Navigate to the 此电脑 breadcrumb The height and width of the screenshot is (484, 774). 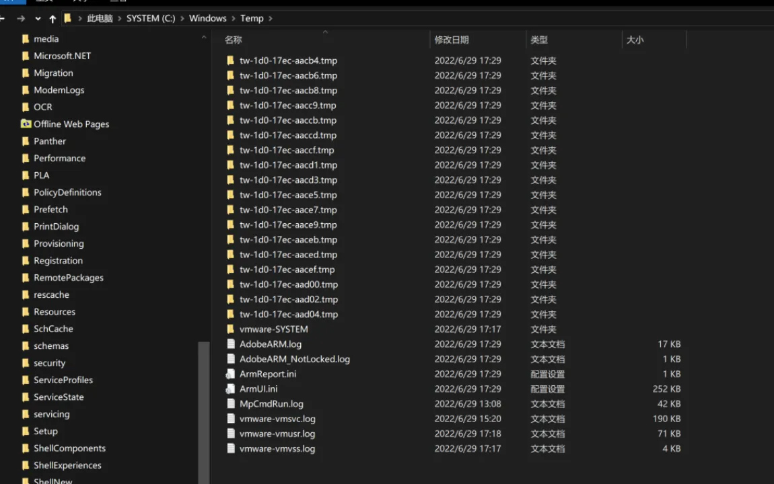100,19
